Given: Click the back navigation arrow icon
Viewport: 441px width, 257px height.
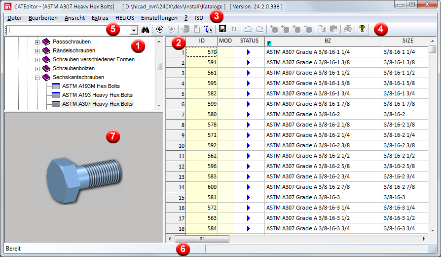Looking at the screenshot, I should pyautogui.click(x=160, y=30).
